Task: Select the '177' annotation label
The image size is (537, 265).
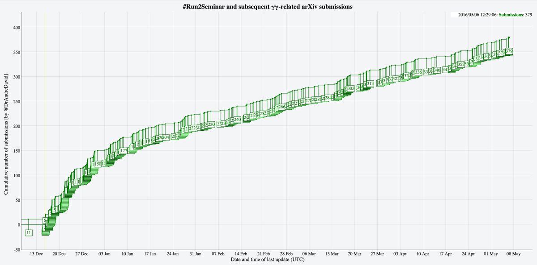Action: pyautogui.click(x=124, y=151)
